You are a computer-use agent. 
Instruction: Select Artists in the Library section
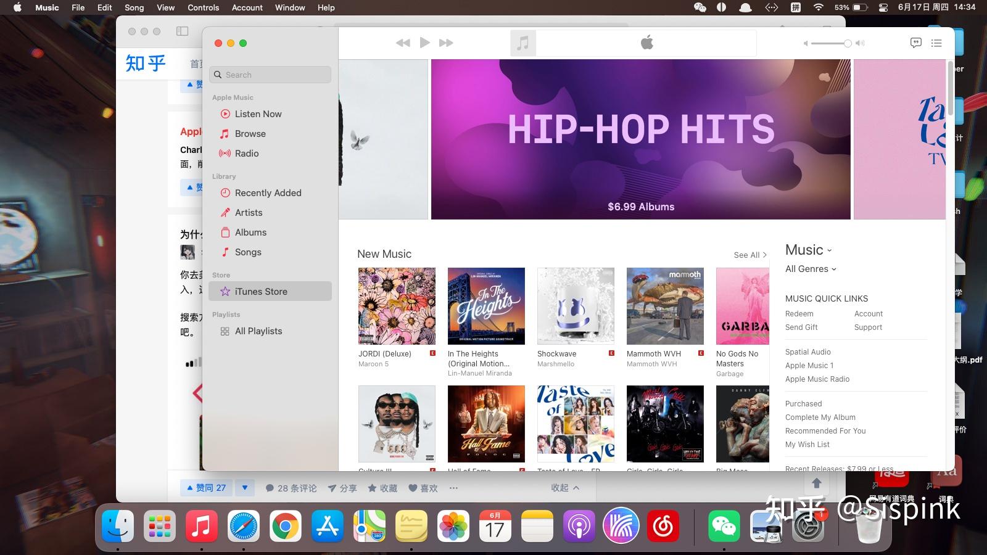click(x=249, y=212)
